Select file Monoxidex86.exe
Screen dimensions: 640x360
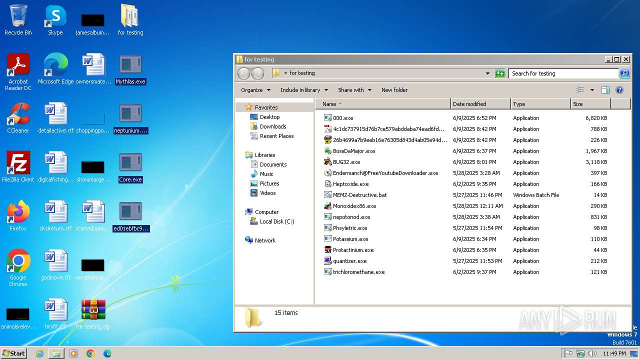[x=354, y=206]
